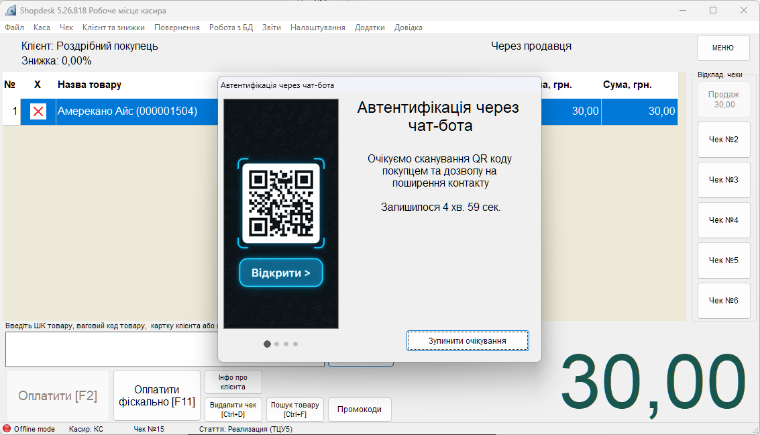Select fourth carousel dot in dialog
The image size is (760, 435).
(x=295, y=344)
